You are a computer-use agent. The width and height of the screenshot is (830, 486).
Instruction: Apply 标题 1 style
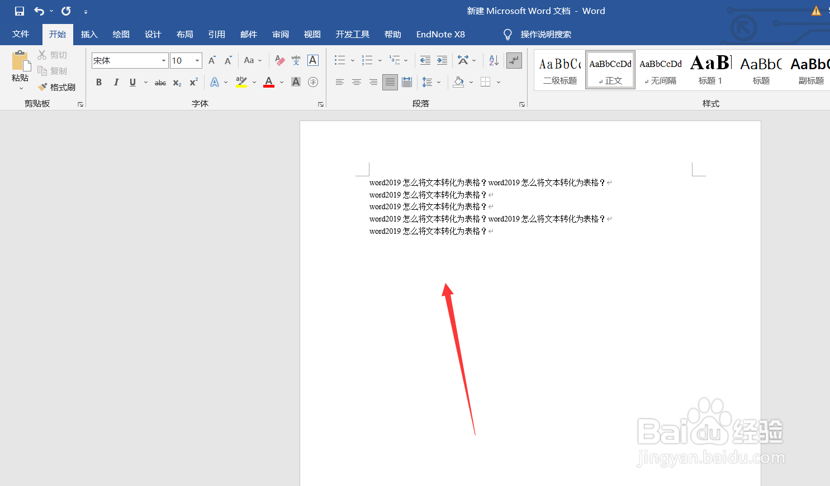(710, 70)
